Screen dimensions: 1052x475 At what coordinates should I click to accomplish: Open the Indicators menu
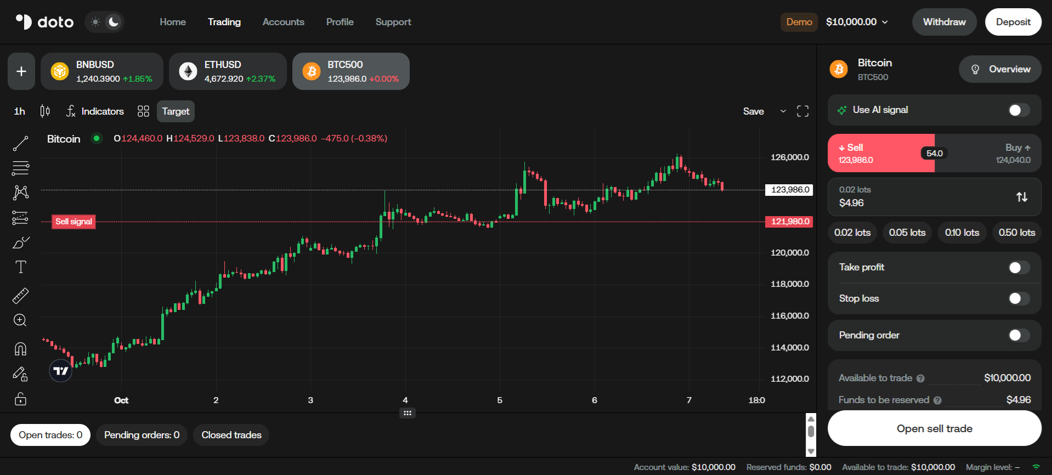[95, 111]
